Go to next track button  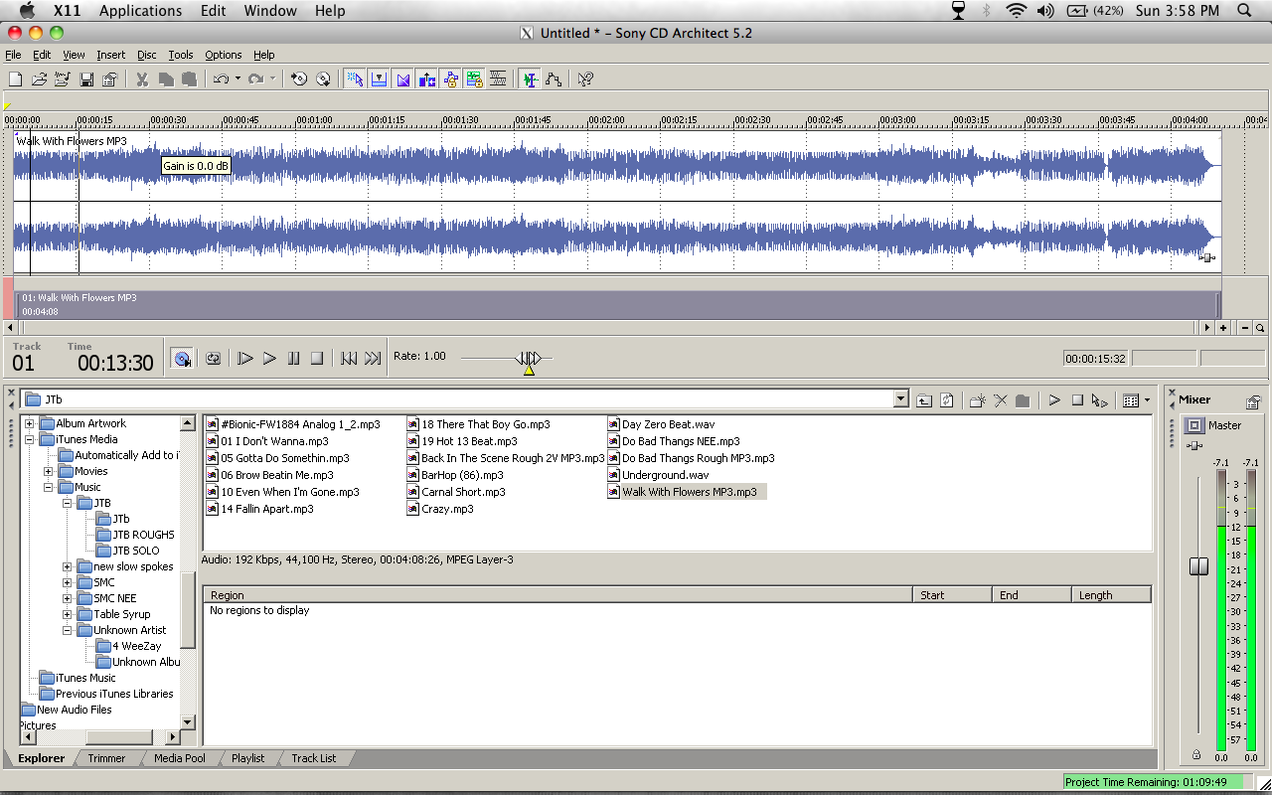pyautogui.click(x=373, y=359)
